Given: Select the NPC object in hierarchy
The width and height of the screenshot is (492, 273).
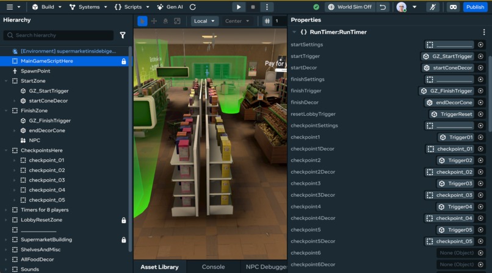Looking at the screenshot, I should (35, 140).
